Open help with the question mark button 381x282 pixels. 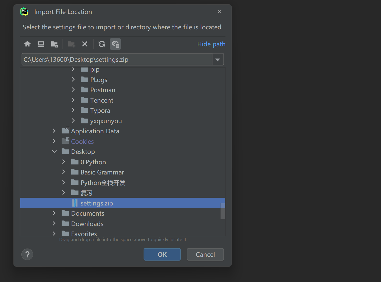coord(27,254)
